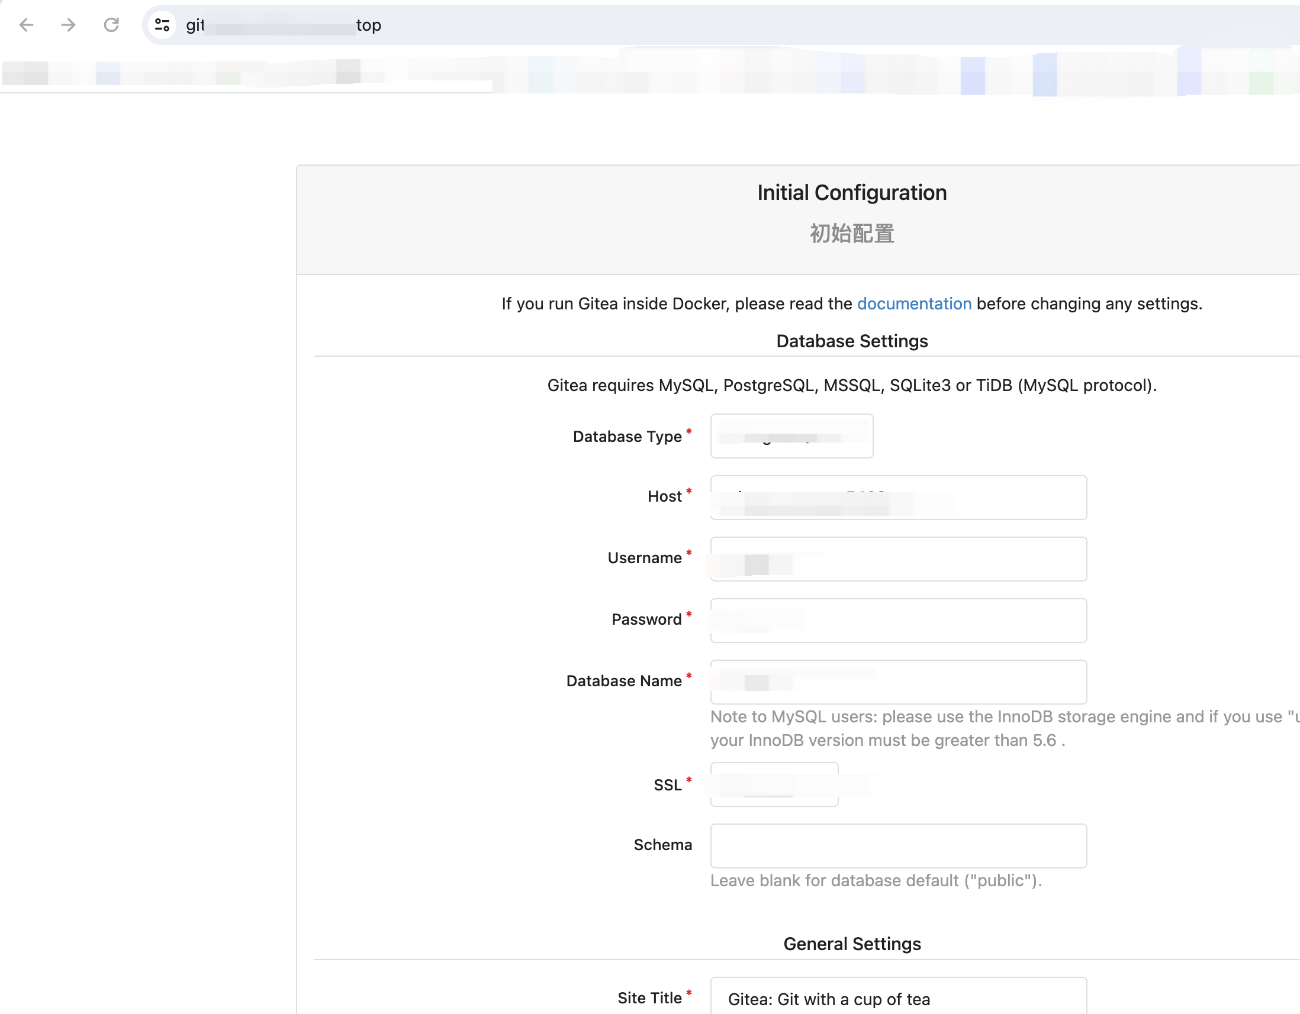Click into the Host input field
Viewport: 1300px width, 1014px height.
(x=897, y=497)
